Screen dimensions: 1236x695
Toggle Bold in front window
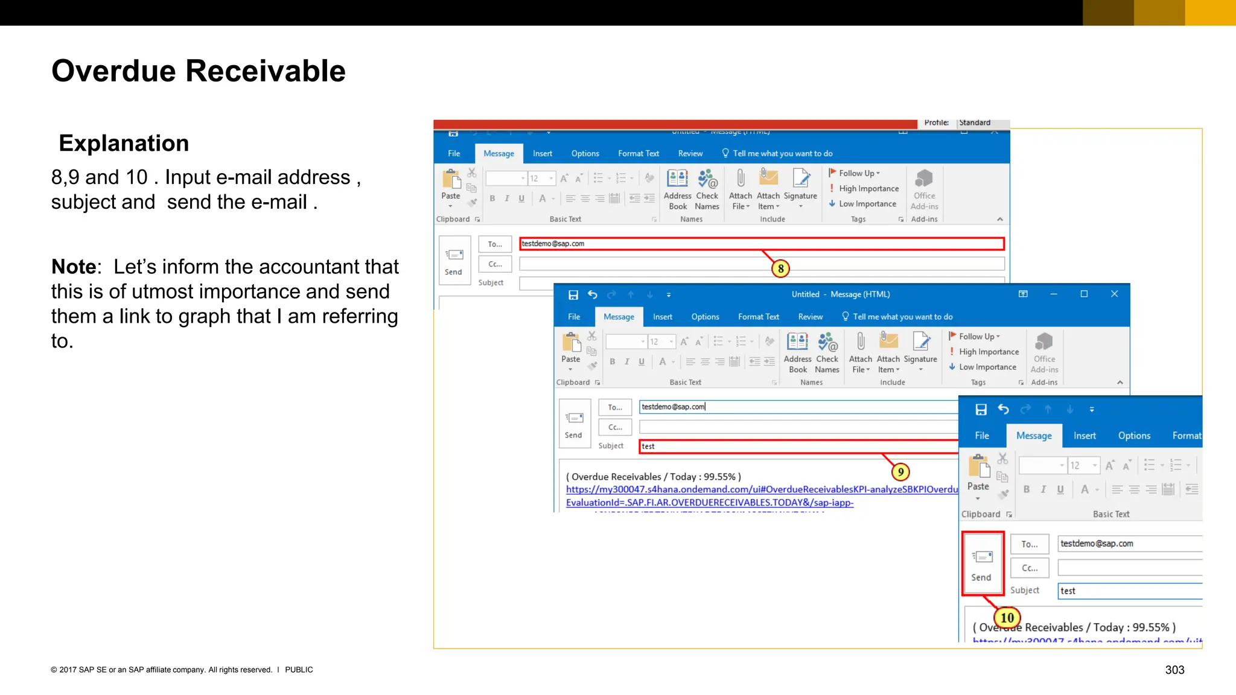(x=1026, y=489)
